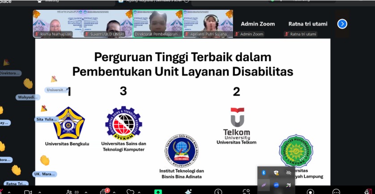Open the More ellipsis menu
This screenshot has height=194, width=375.
click(336, 192)
